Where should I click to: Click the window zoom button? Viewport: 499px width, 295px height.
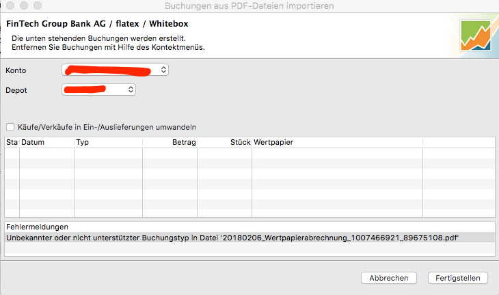pyautogui.click(x=38, y=5)
